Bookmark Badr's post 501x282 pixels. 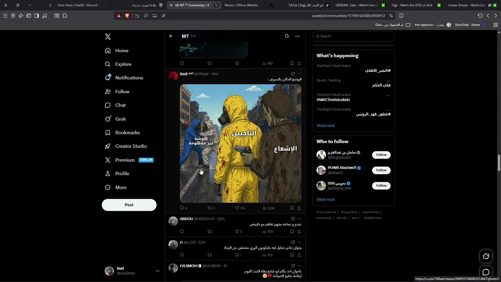[x=292, y=208]
